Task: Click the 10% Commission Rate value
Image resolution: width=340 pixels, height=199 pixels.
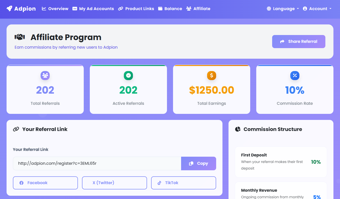Action: [295, 90]
